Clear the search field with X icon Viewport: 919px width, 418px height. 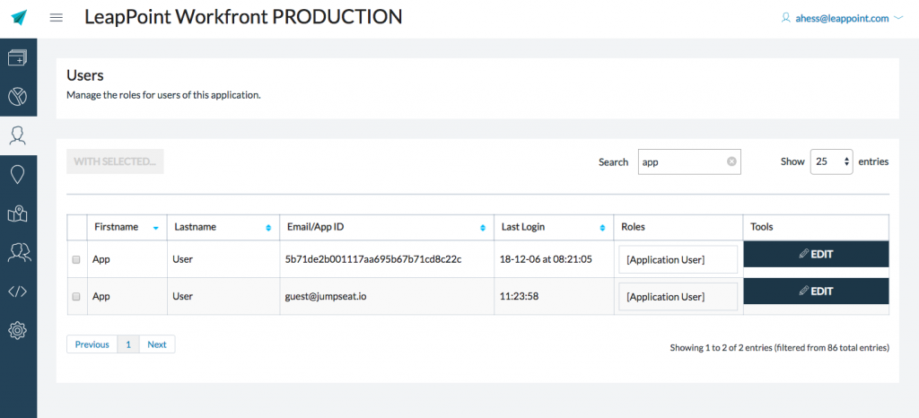point(731,162)
